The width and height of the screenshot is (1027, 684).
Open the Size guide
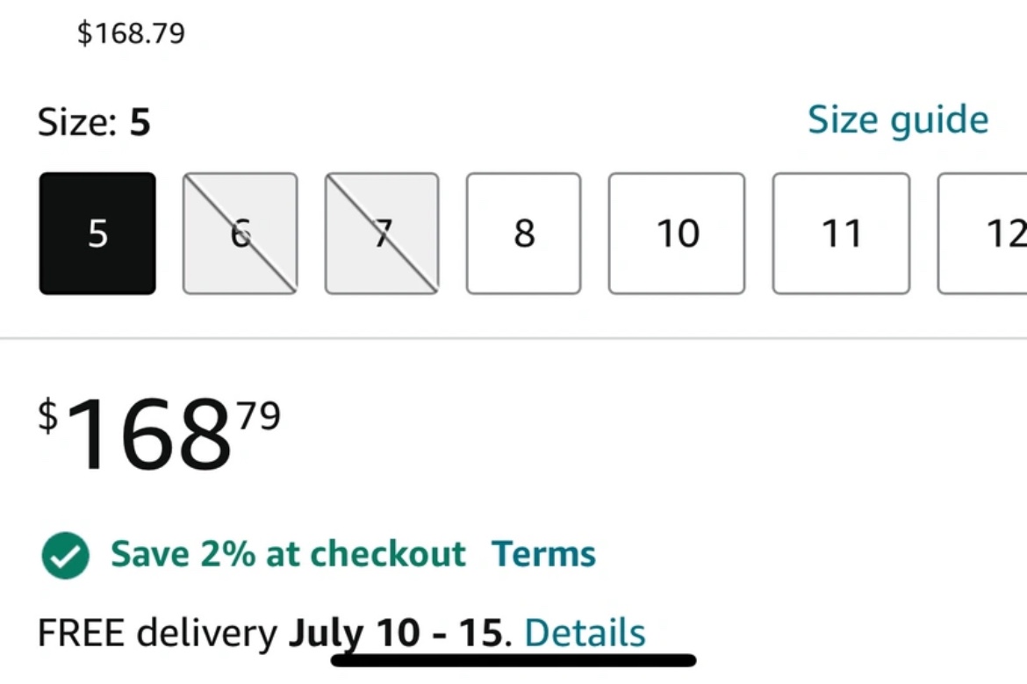[x=897, y=120]
